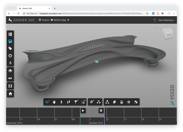Select the First person walk tool
The image size is (183, 132).
click(61, 102)
